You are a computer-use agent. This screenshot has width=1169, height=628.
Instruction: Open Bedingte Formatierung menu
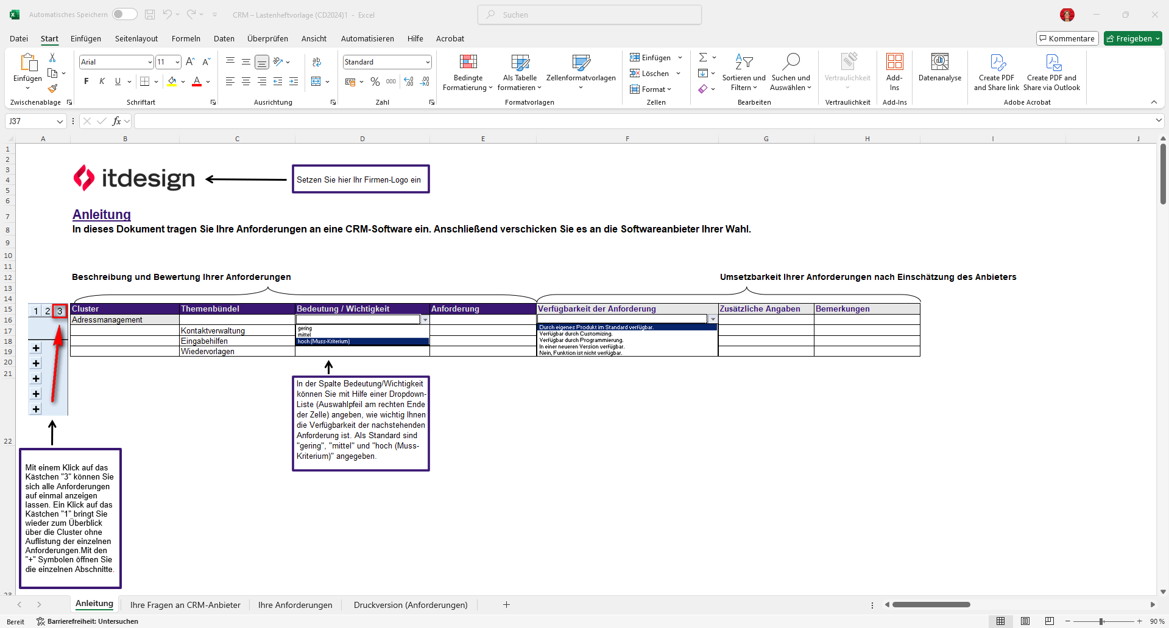(x=468, y=72)
